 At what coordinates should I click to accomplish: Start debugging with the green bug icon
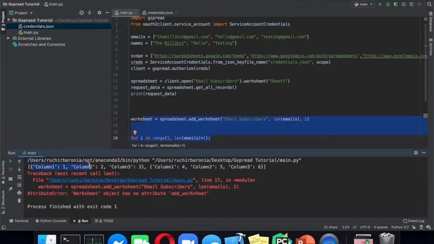coord(388,4)
